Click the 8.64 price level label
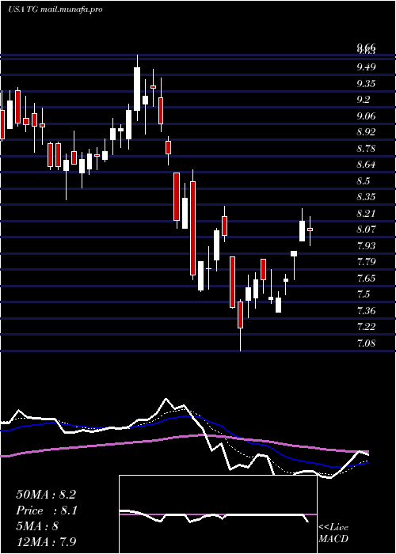 pyautogui.click(x=366, y=165)
